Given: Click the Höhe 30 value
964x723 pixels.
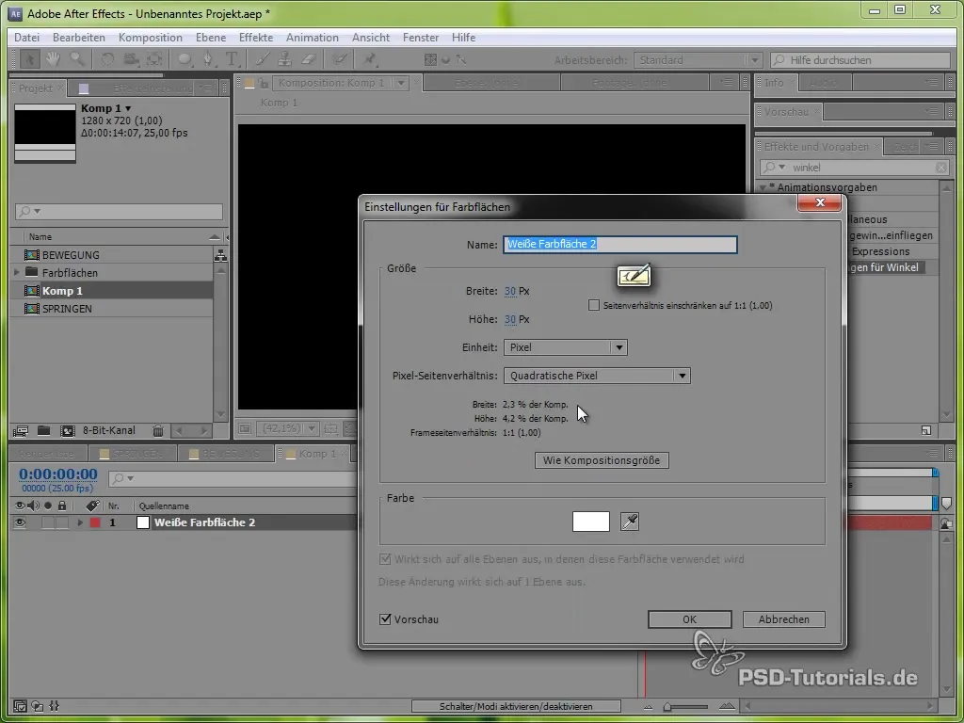Looking at the screenshot, I should click(510, 320).
